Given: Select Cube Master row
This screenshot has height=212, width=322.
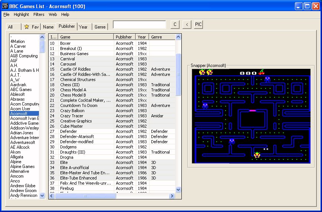Looking at the screenshot, I should click(x=112, y=126).
